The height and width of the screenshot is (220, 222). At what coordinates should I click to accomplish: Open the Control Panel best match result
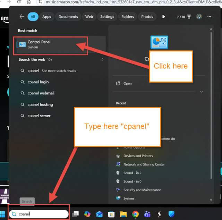61,45
